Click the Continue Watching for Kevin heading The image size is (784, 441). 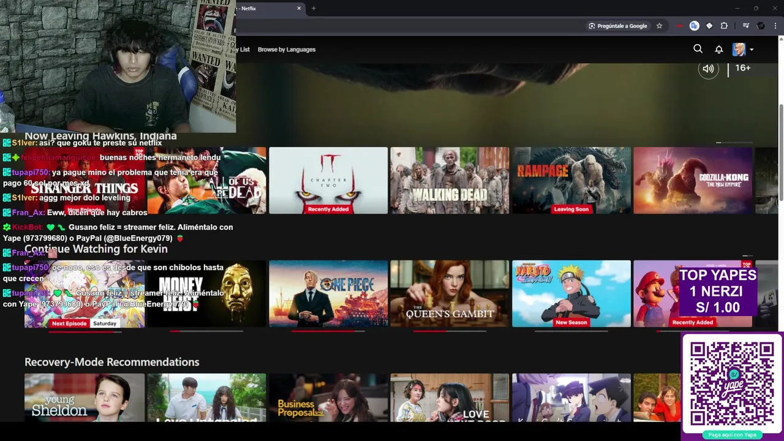pos(96,249)
